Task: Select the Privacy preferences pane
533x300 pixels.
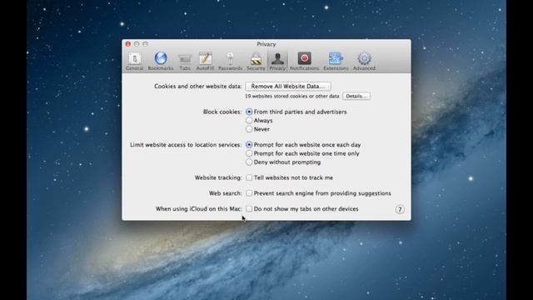Action: 277,62
